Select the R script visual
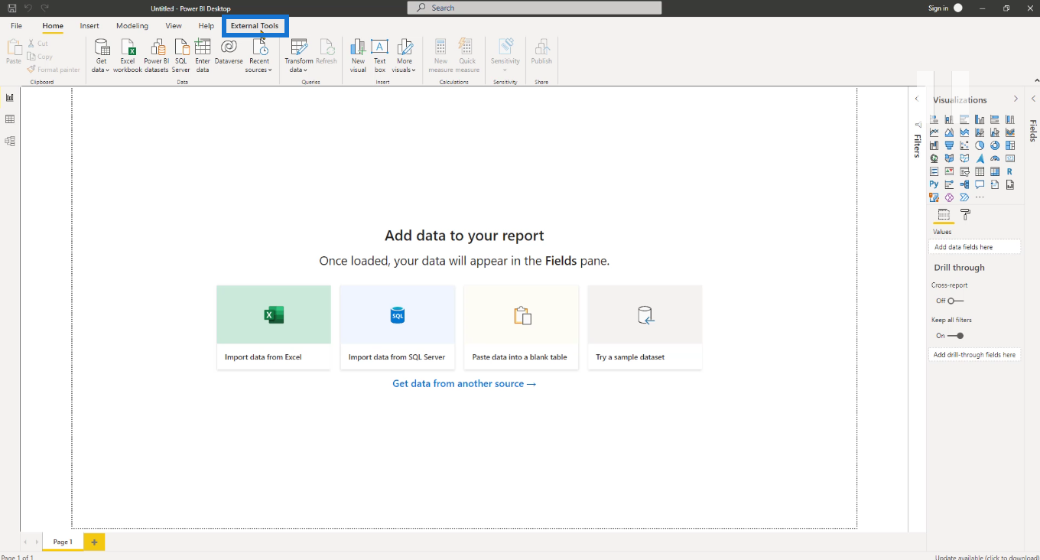The width and height of the screenshot is (1040, 560). click(1010, 171)
